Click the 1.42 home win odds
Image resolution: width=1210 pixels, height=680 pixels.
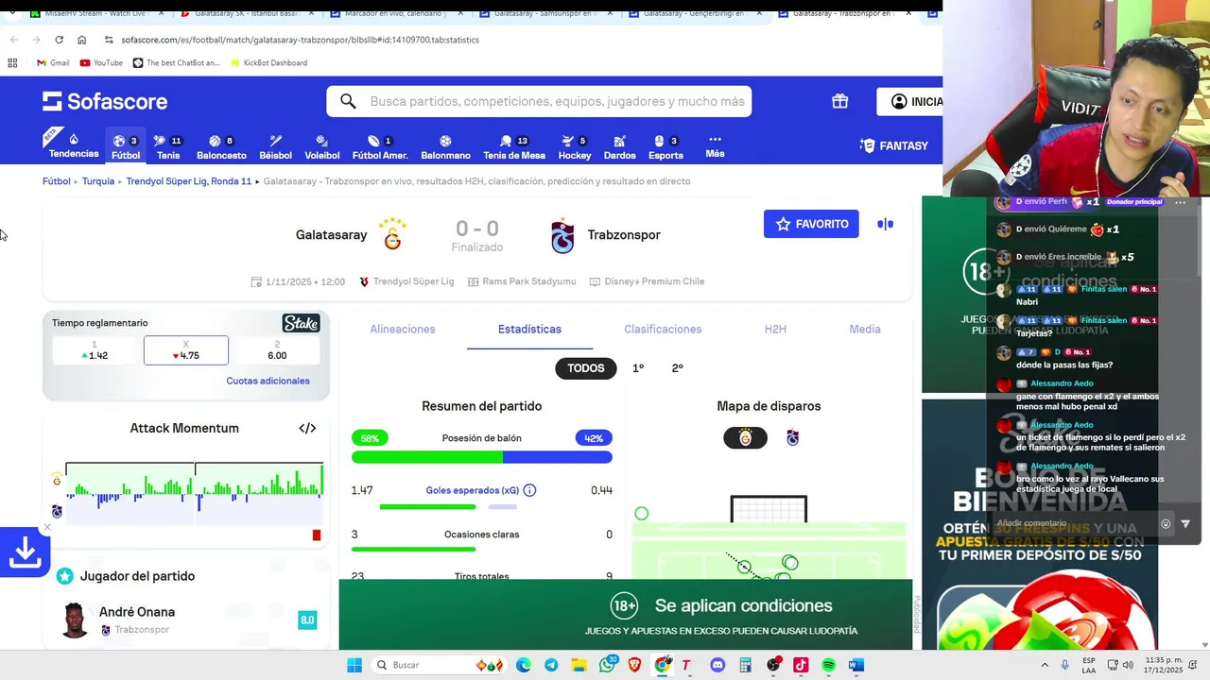pos(95,350)
